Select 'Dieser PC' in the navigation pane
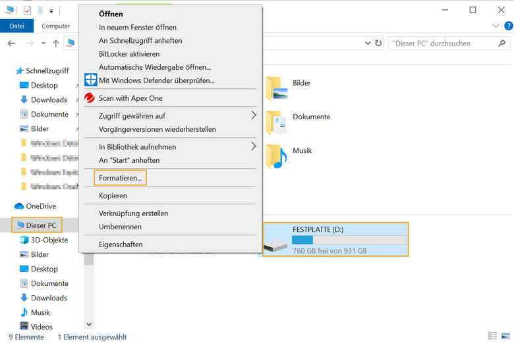 pos(41,225)
